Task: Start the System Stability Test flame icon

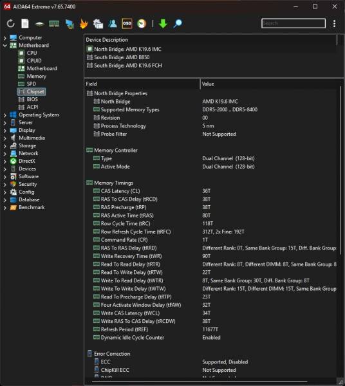Action: click(x=84, y=24)
